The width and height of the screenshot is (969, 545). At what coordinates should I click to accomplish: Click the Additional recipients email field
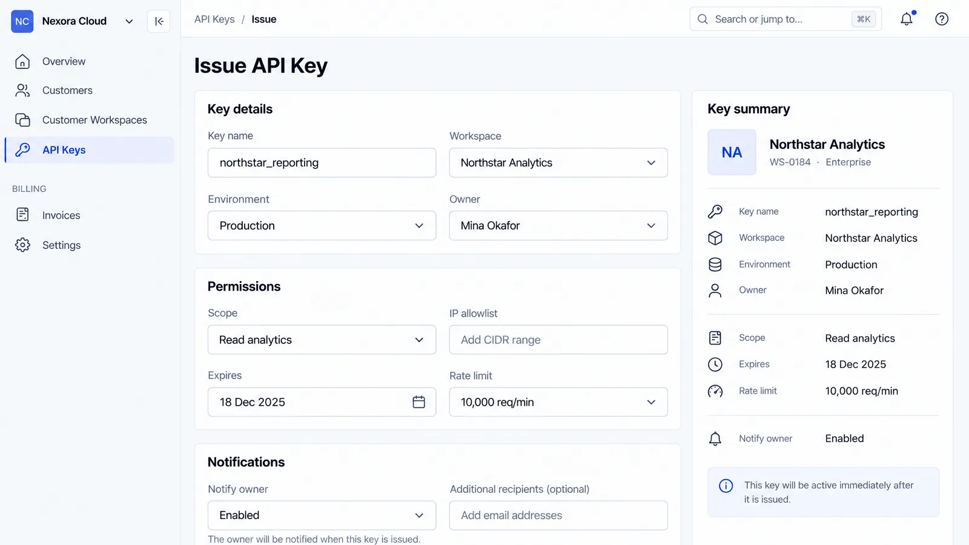[x=558, y=515]
